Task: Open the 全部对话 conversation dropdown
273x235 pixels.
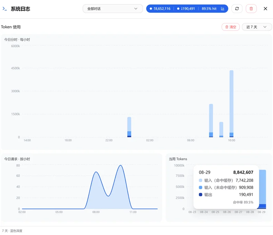Action: [x=113, y=9]
